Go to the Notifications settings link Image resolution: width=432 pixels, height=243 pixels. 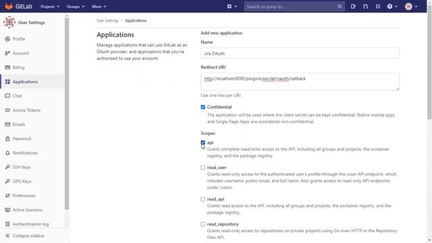[25, 153]
